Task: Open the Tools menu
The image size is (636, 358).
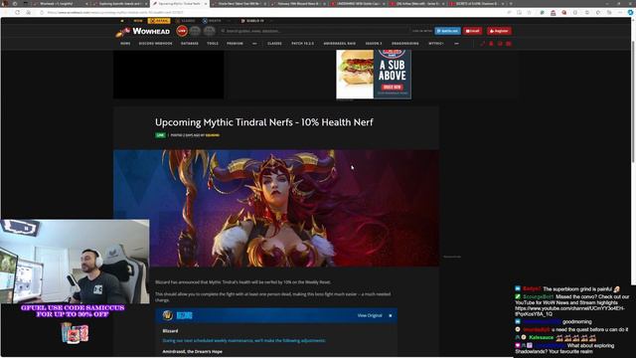Action: pos(213,44)
